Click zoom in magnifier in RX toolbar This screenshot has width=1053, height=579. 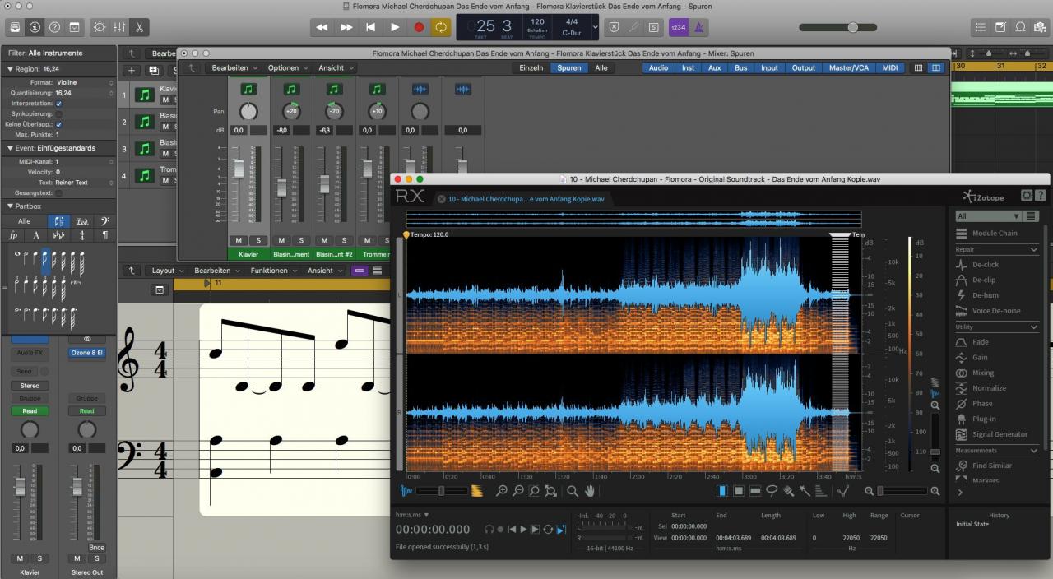point(502,491)
